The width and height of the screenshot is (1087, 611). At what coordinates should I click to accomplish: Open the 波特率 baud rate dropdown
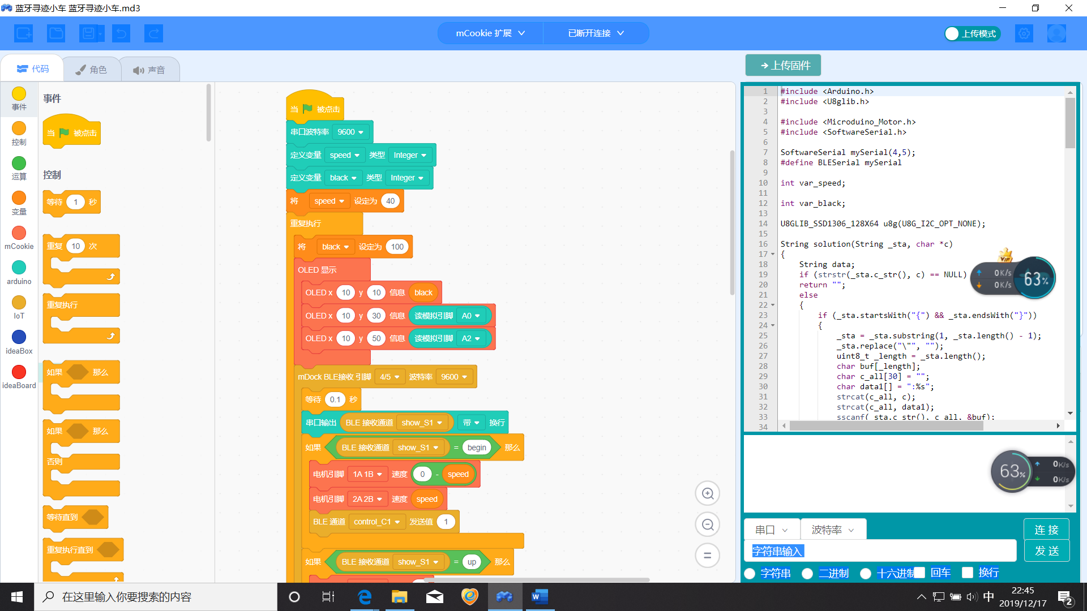(x=833, y=530)
